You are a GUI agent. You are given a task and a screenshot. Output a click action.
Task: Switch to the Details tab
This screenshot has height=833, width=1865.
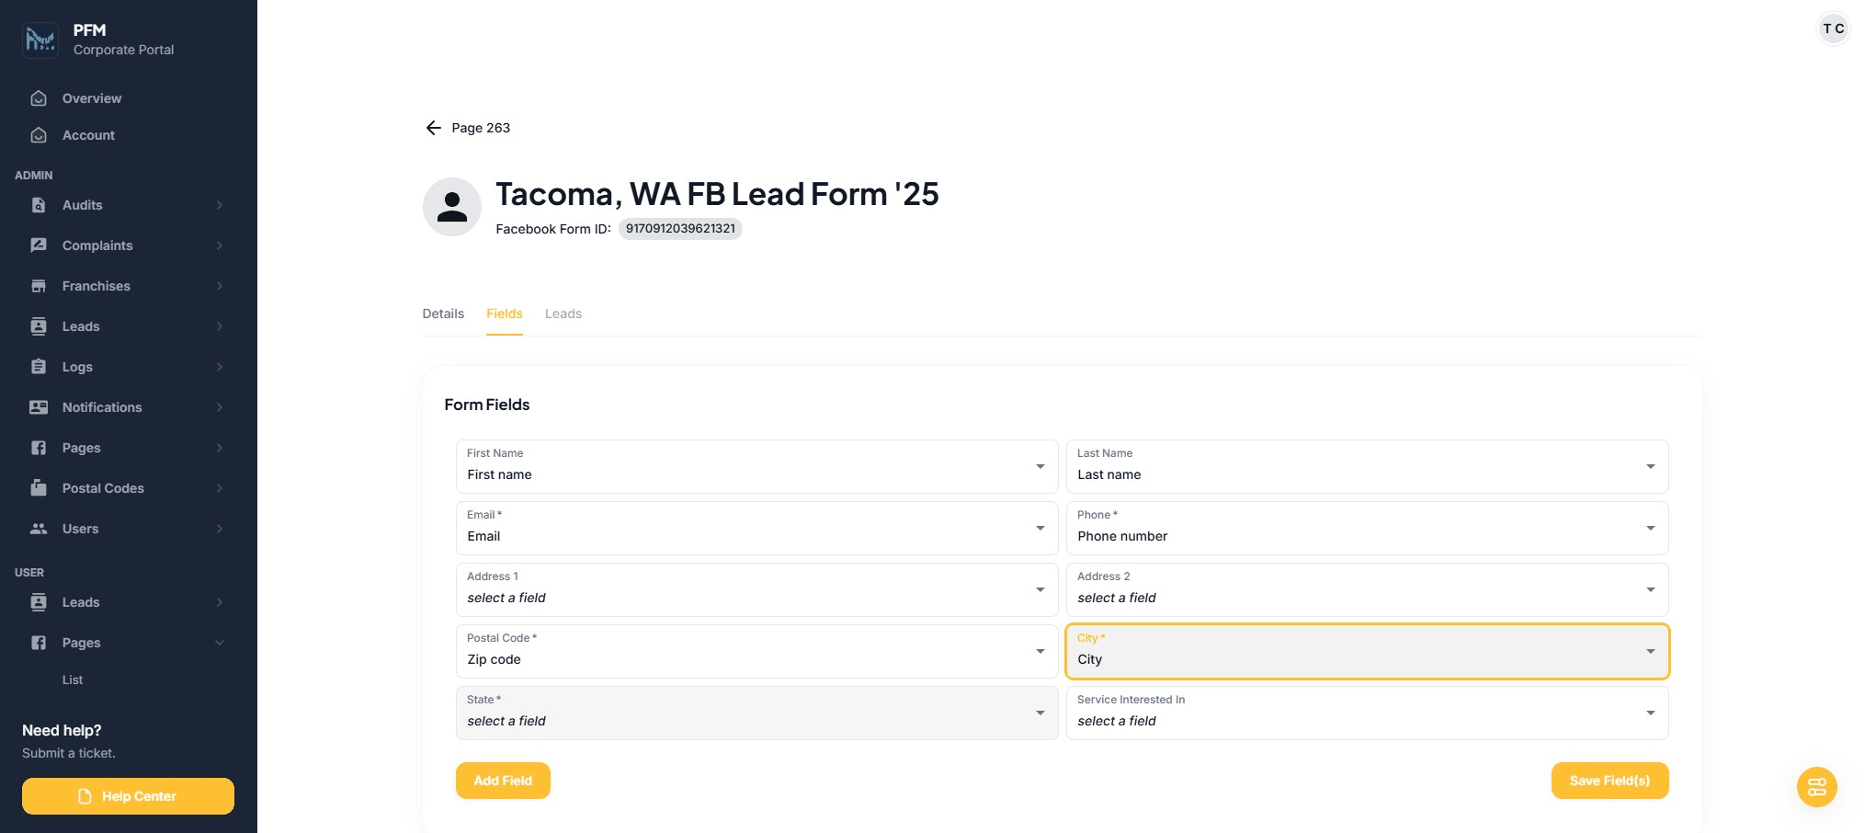pyautogui.click(x=443, y=314)
